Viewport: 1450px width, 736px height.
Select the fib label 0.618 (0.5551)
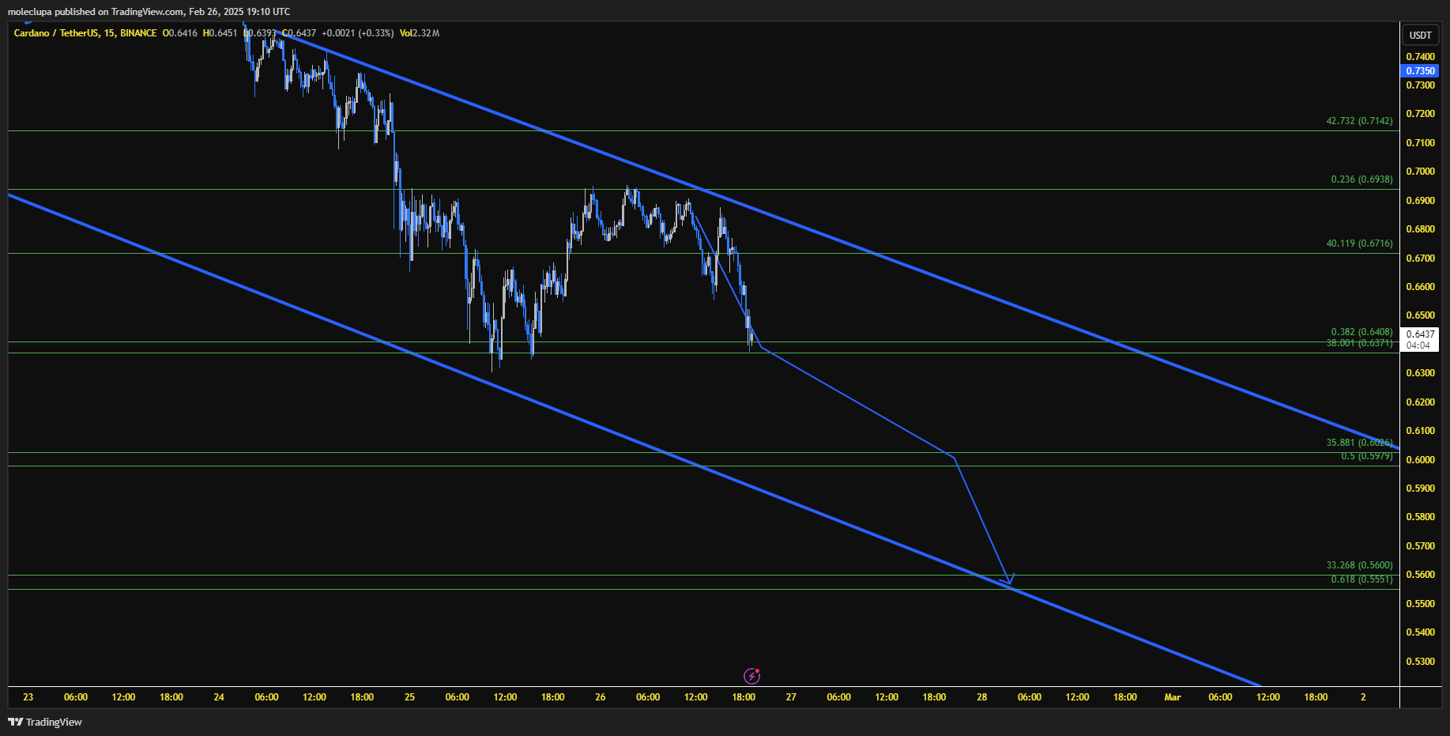1361,579
